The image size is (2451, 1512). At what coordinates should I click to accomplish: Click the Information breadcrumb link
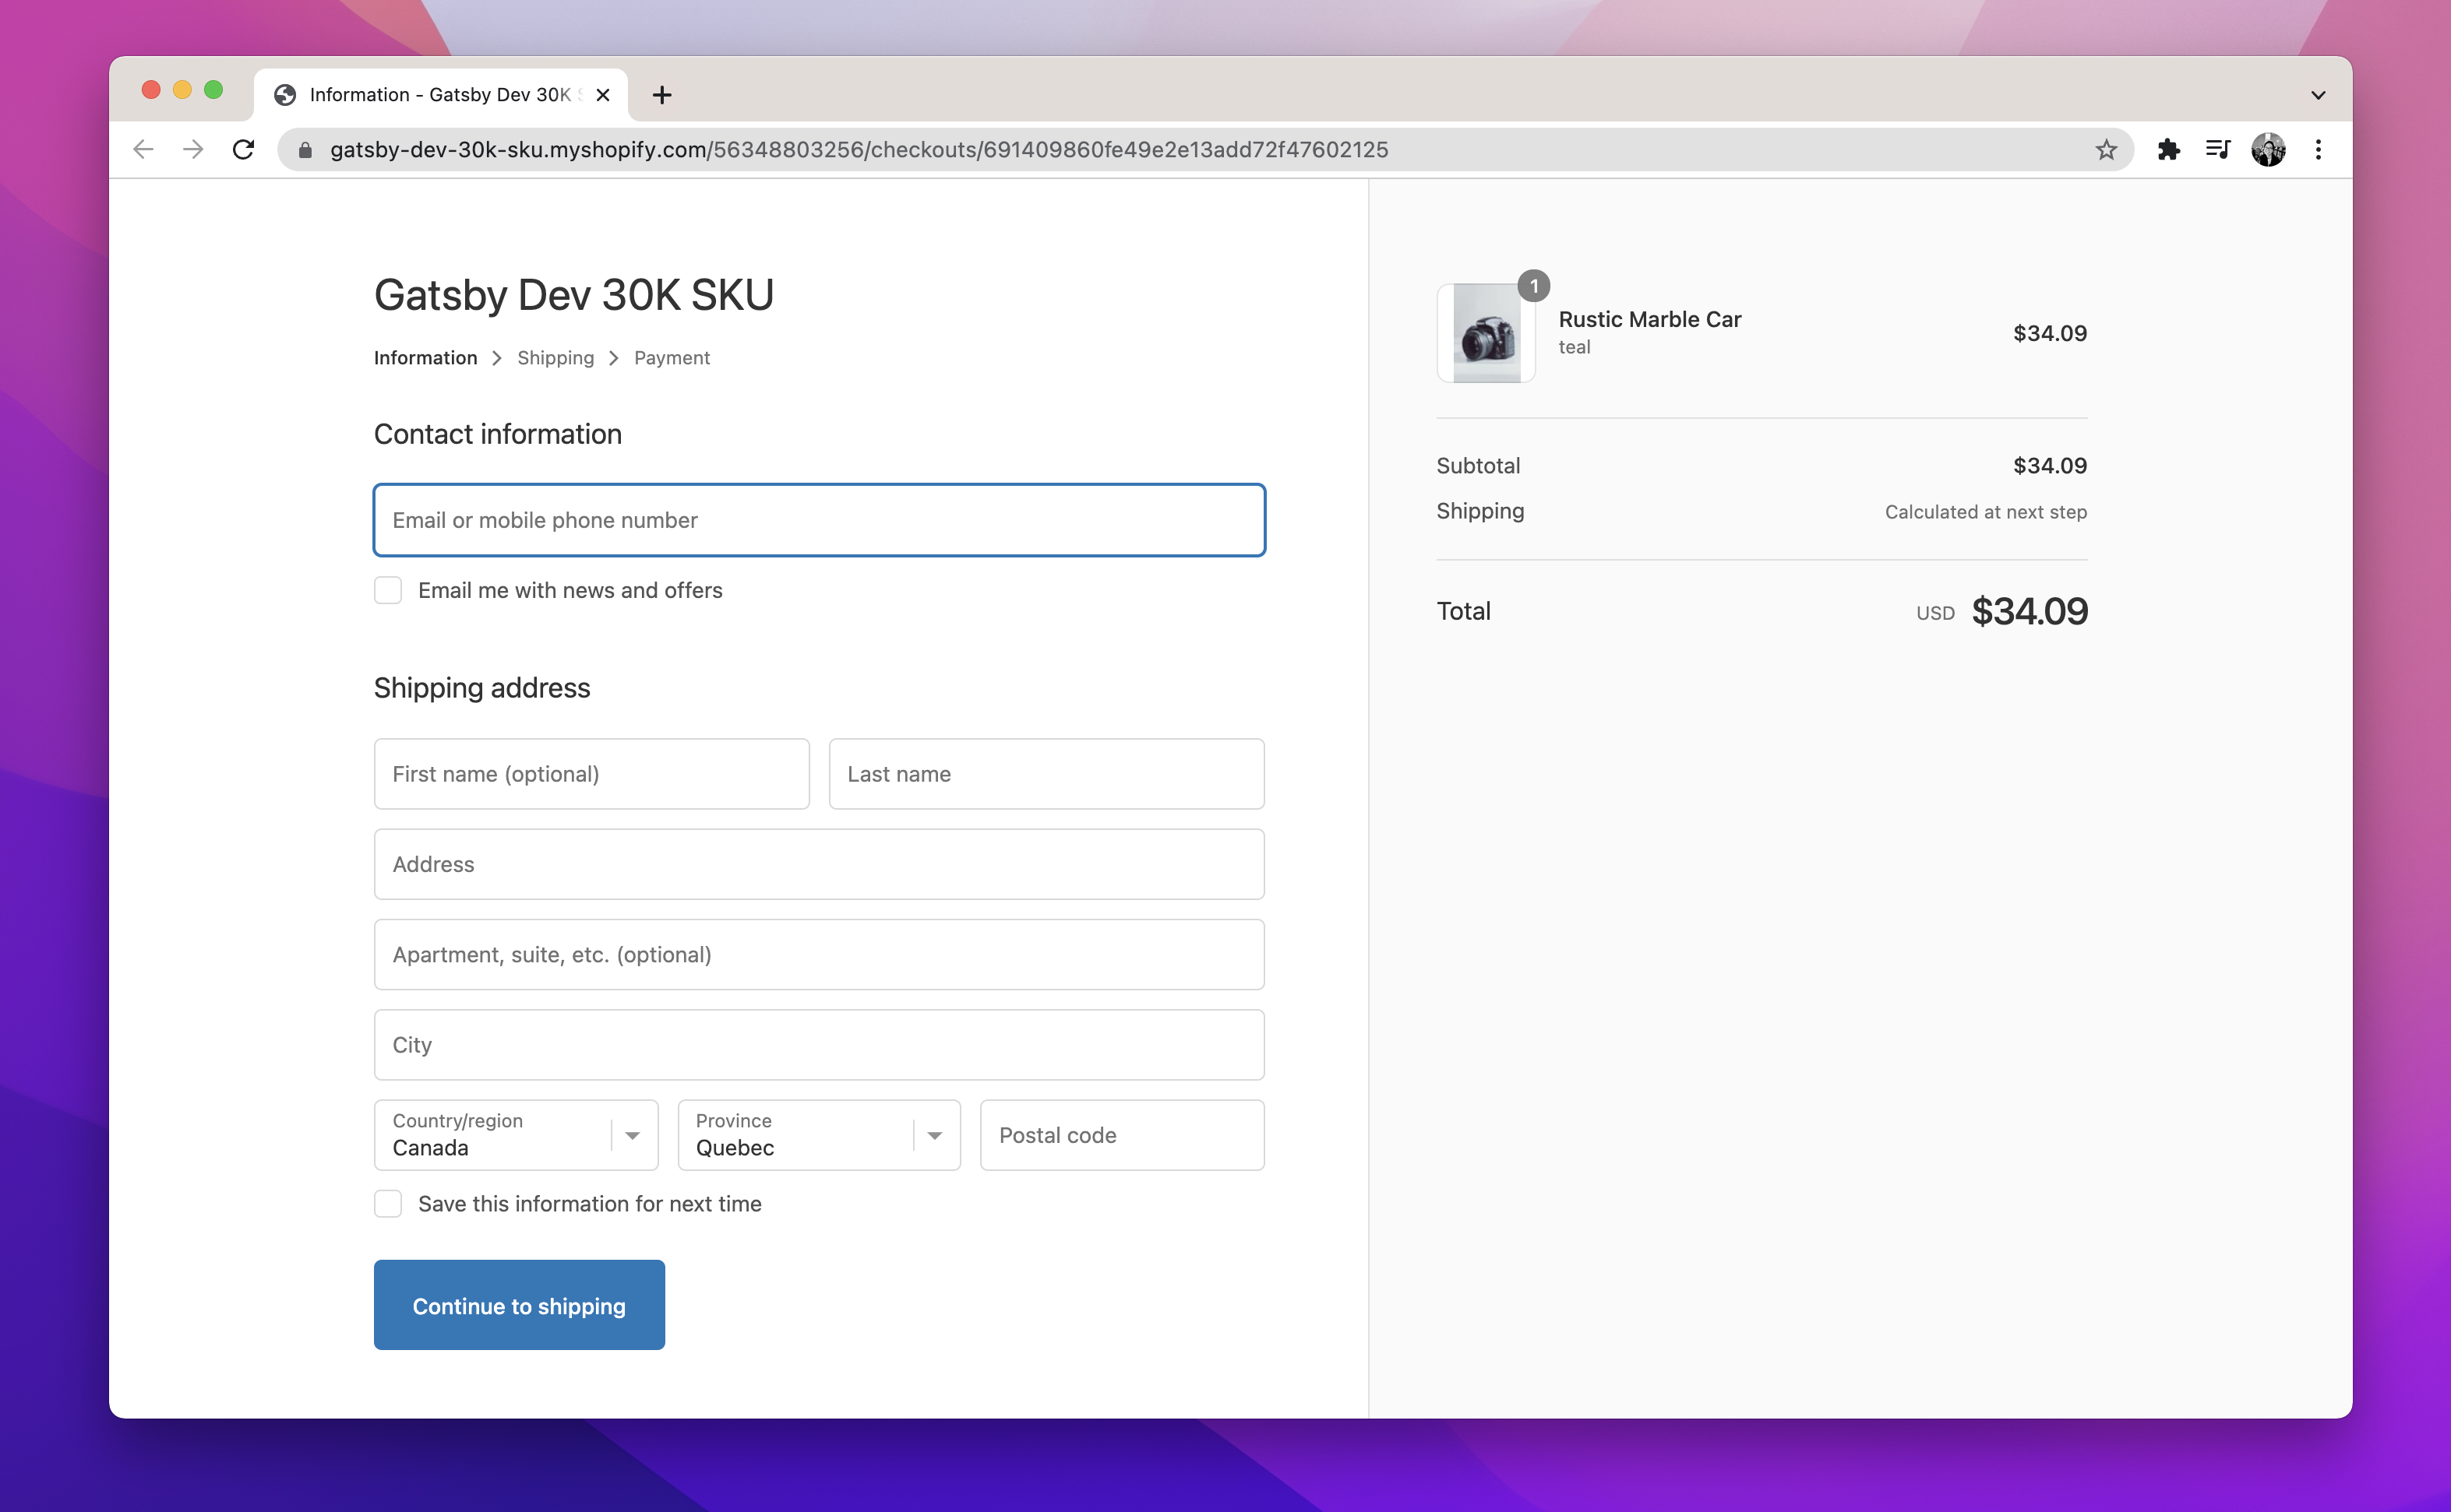tap(425, 357)
